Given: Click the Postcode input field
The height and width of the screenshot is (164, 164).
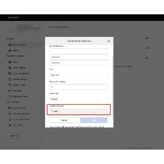Looking at the screenshot, I should pyautogui.click(x=78, y=99).
